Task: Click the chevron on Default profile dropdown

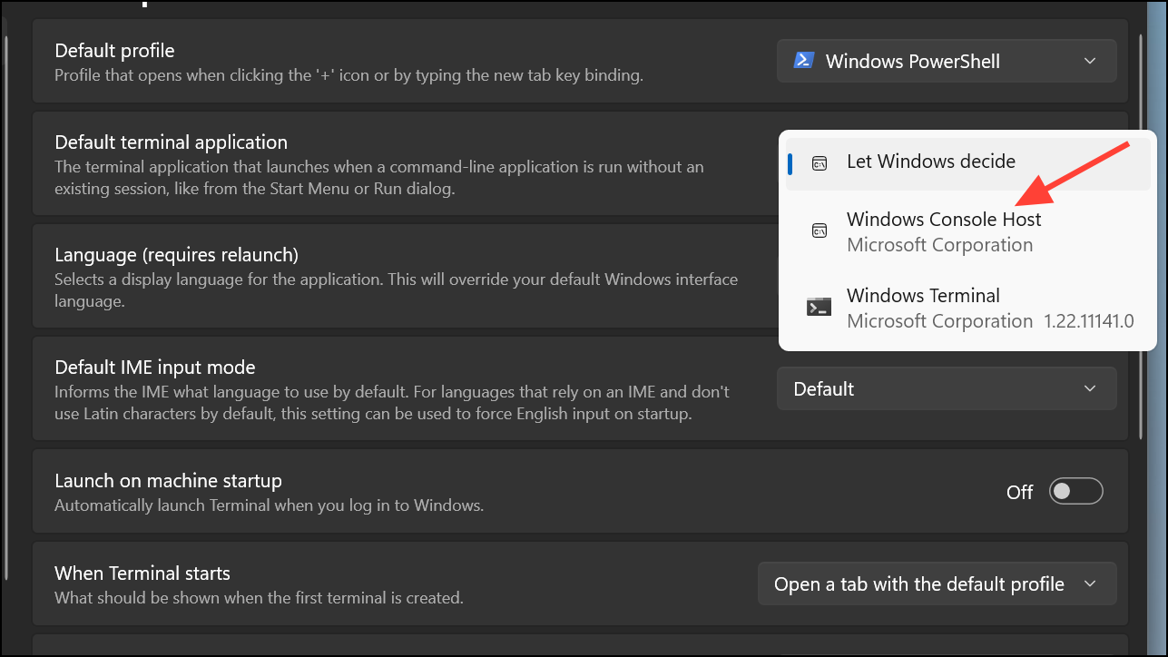Action: click(x=1090, y=61)
